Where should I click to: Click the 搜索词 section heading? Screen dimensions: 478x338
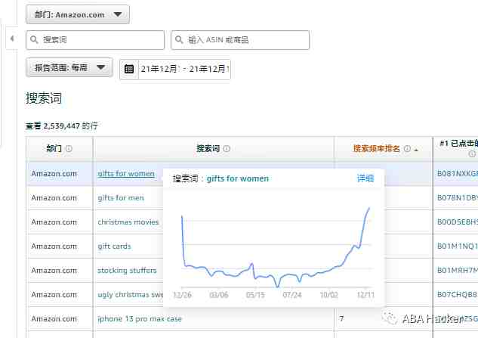coord(44,98)
